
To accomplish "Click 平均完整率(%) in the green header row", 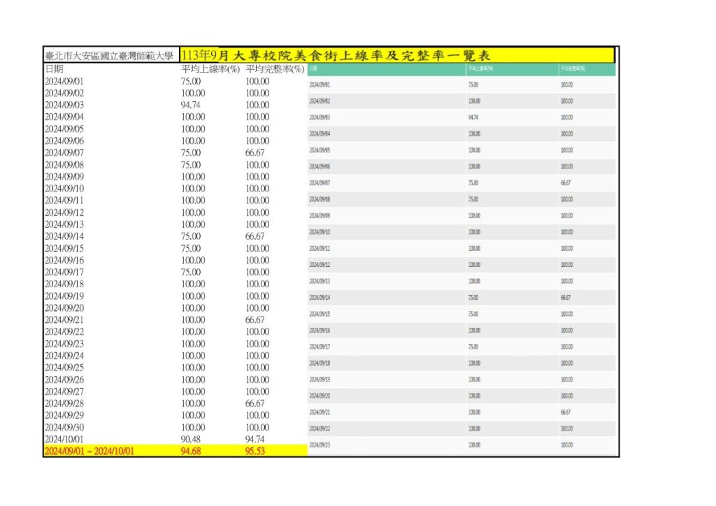I will (x=573, y=68).
